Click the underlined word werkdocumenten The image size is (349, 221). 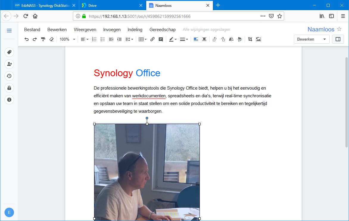149,96
